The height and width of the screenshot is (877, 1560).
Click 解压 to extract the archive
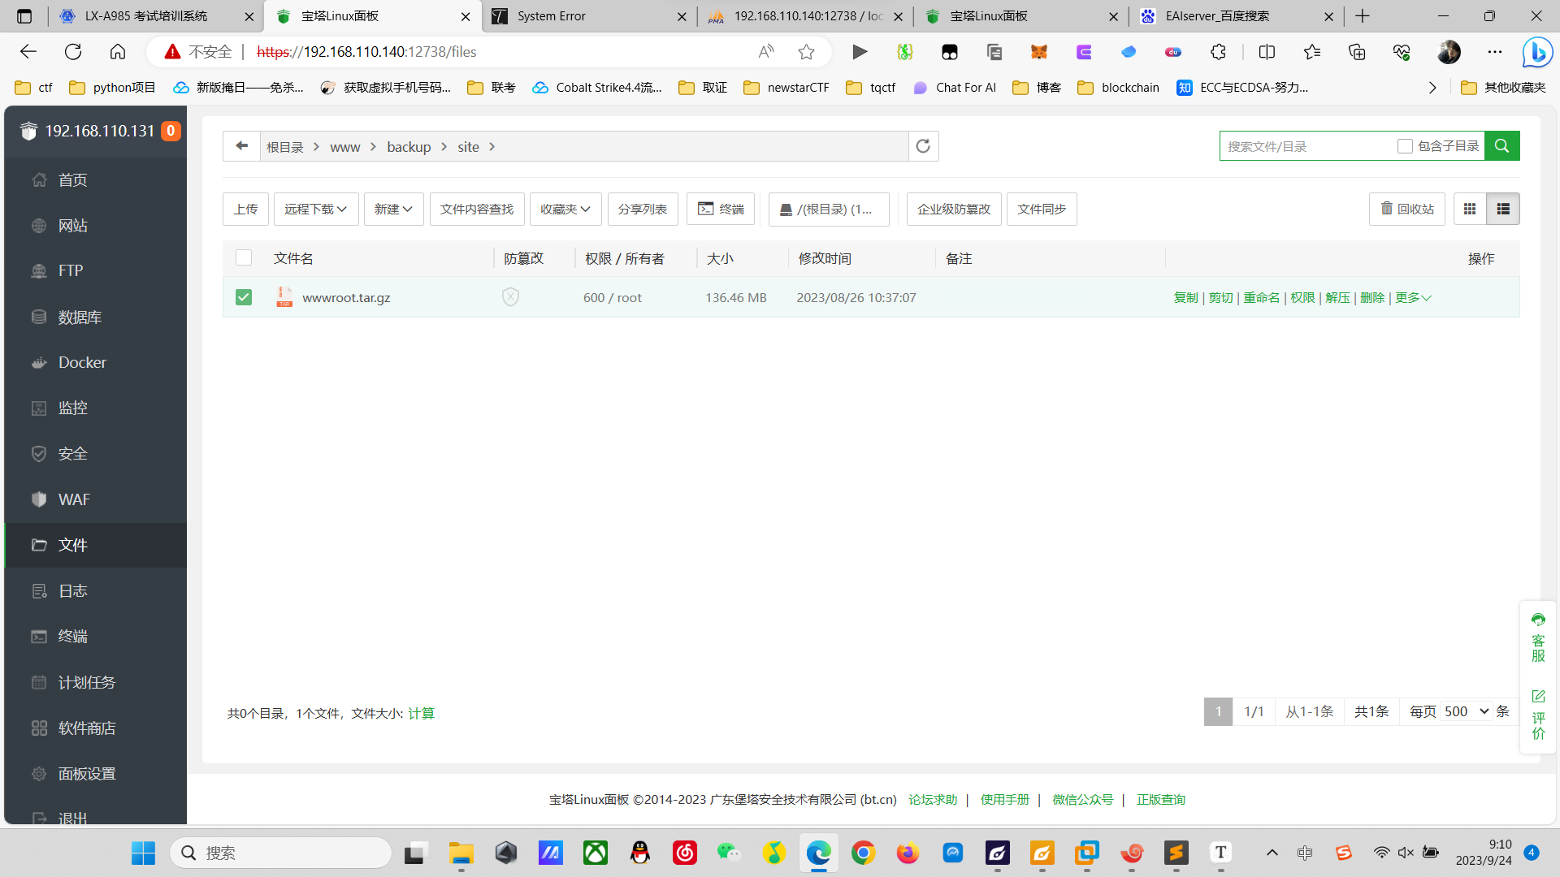click(1337, 298)
